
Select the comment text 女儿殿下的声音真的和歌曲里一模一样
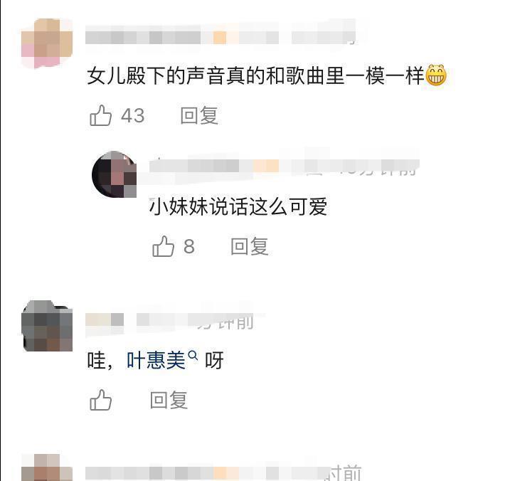point(256,75)
